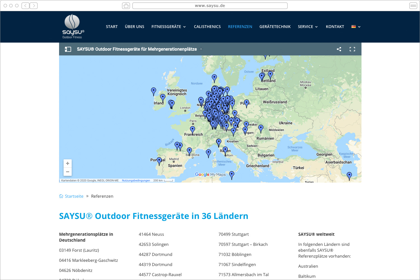Zoom out on the map
Viewport: 420px width, 280px height.
click(x=67, y=172)
